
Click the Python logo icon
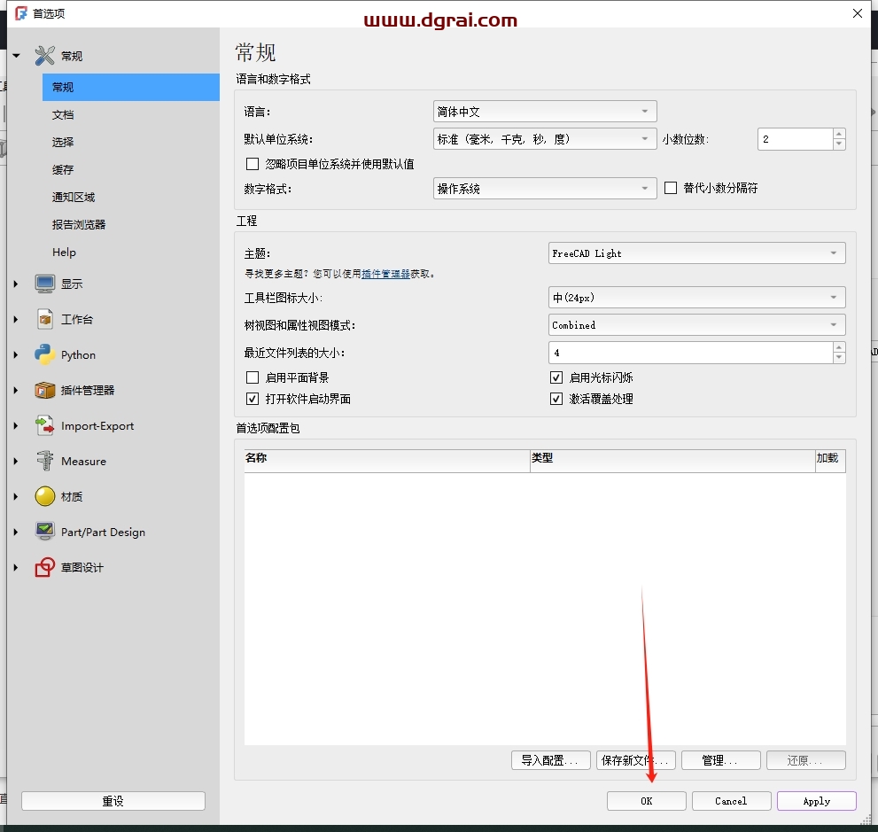pyautogui.click(x=45, y=354)
